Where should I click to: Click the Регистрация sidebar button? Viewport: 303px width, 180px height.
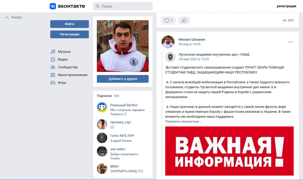70,34
